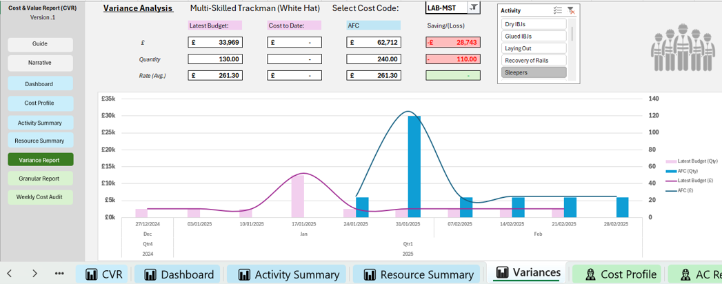The width and height of the screenshot is (722, 284).
Task: Click the chart icon on Resource Summary tab
Action: click(x=370, y=275)
